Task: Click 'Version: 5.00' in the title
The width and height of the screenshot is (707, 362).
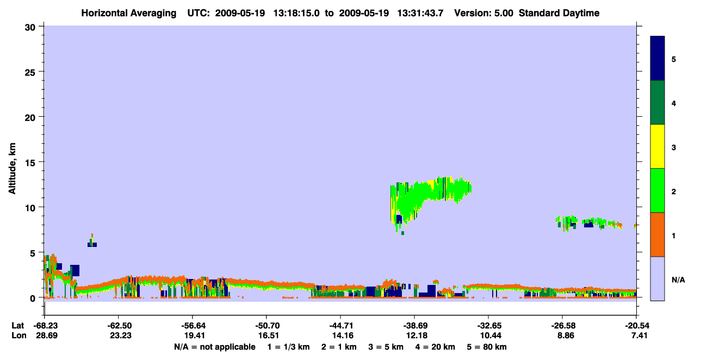Action: [x=483, y=13]
